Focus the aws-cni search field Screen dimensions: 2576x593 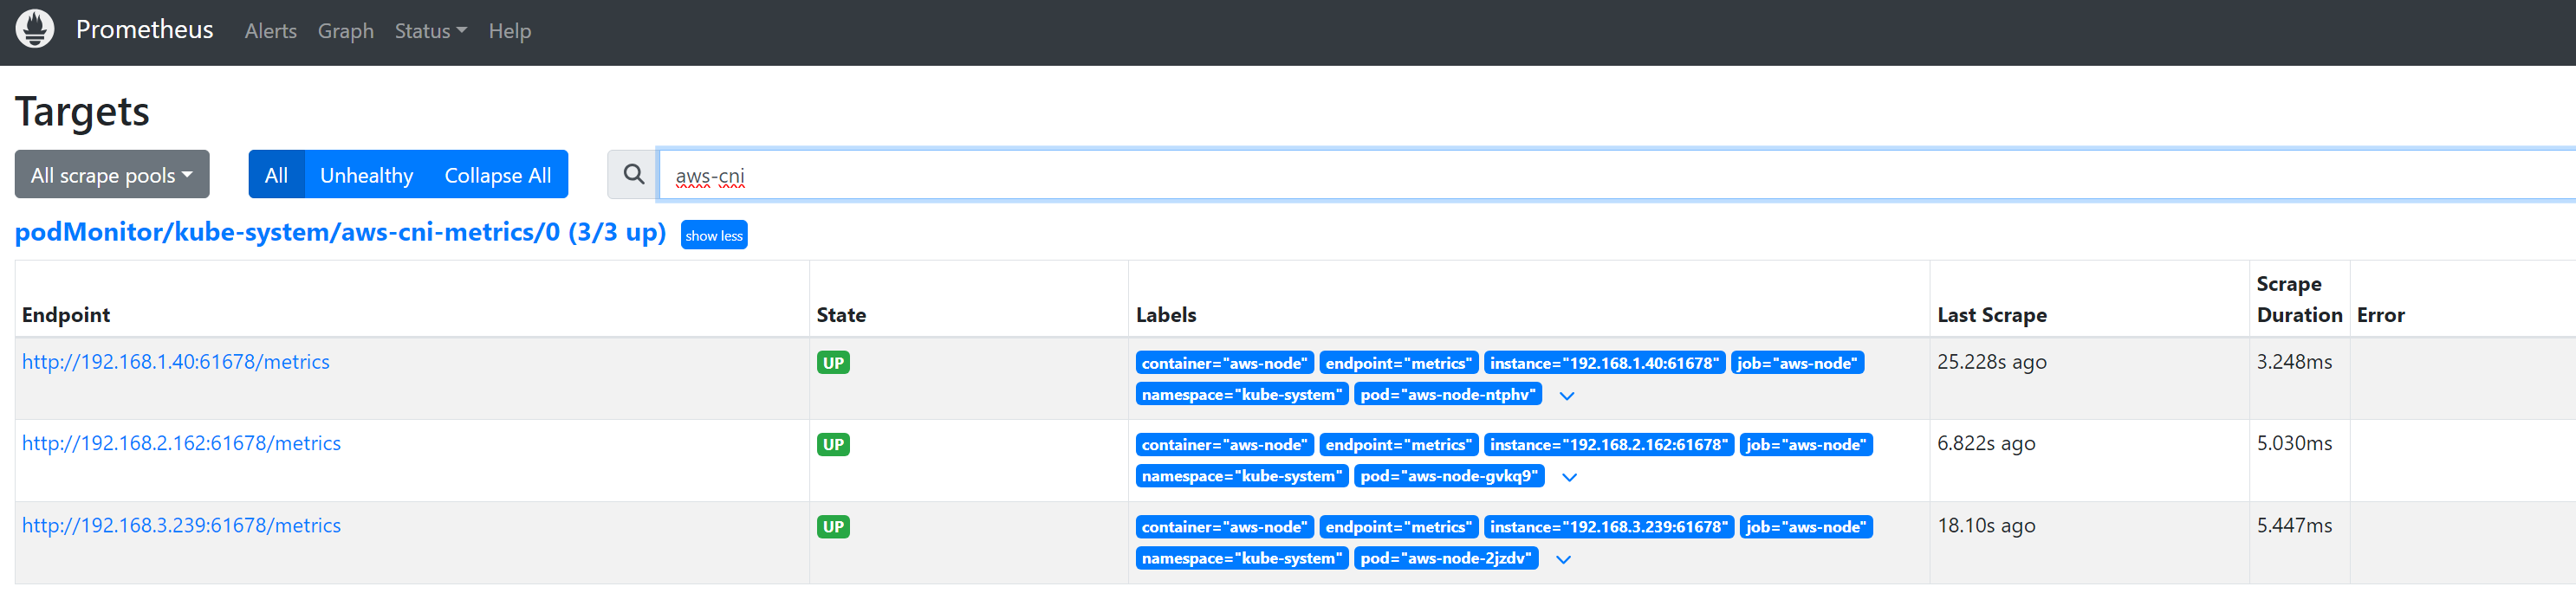(x=1616, y=175)
